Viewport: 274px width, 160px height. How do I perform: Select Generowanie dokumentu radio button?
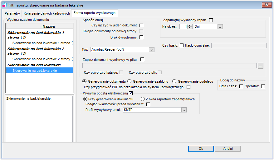[x=85, y=81]
